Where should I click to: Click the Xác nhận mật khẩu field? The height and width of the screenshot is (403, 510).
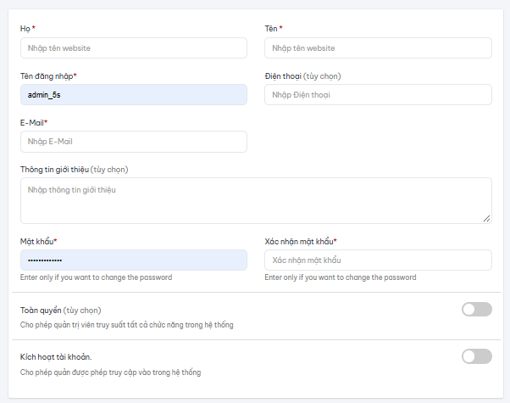click(x=378, y=260)
